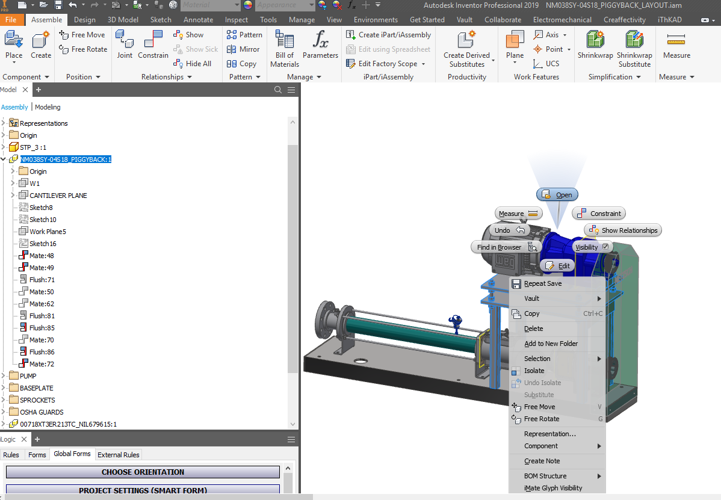Collapse the NM038SY-04S18_PIGGYBACK:1 node
The width and height of the screenshot is (721, 500).
tap(3, 159)
